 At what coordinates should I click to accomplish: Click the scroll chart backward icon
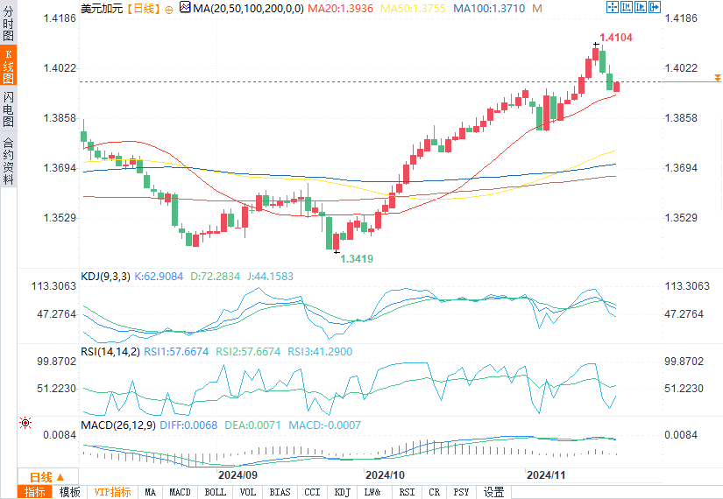(x=627, y=7)
